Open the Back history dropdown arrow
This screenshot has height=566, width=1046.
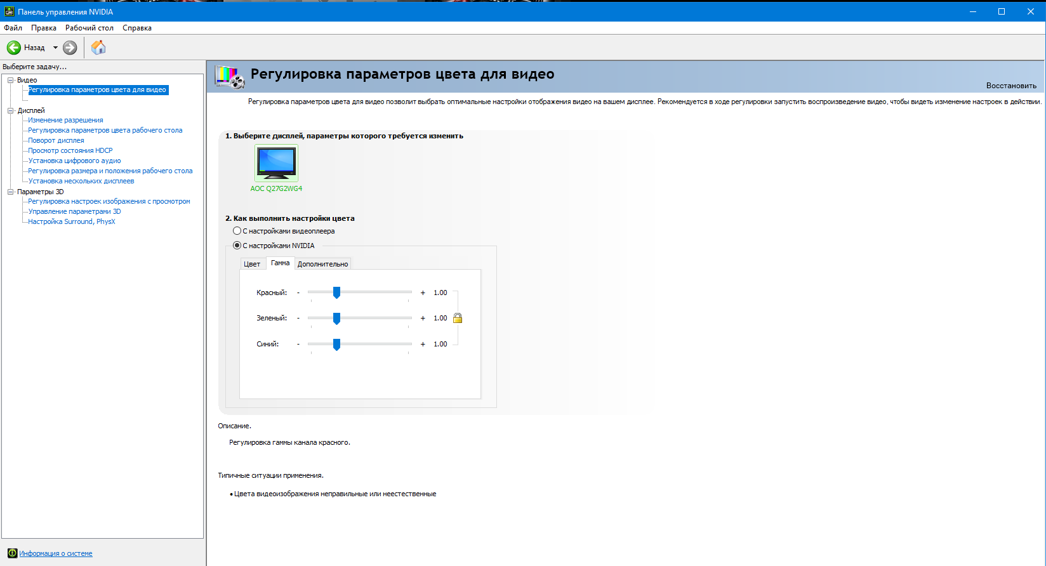(55, 48)
